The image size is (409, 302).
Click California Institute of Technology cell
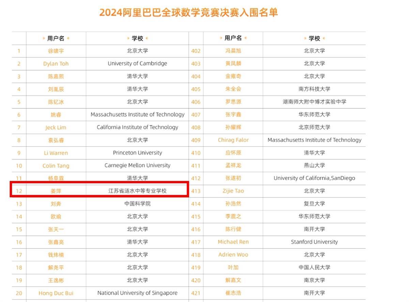coord(137,127)
